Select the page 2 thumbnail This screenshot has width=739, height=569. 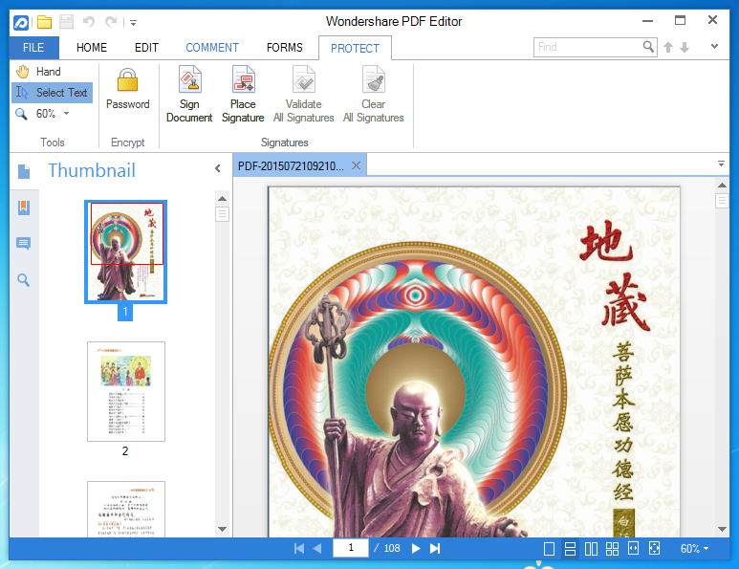click(126, 391)
